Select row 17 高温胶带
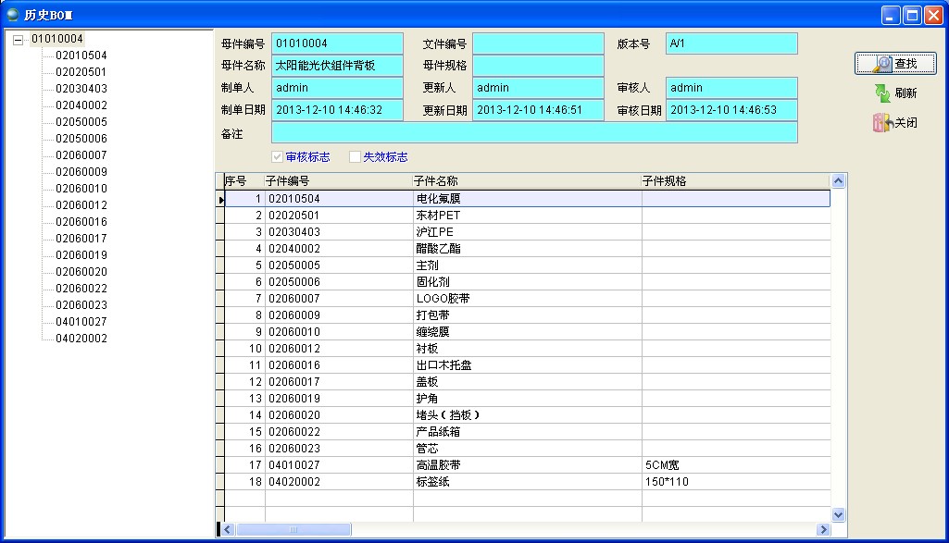 click(x=437, y=465)
